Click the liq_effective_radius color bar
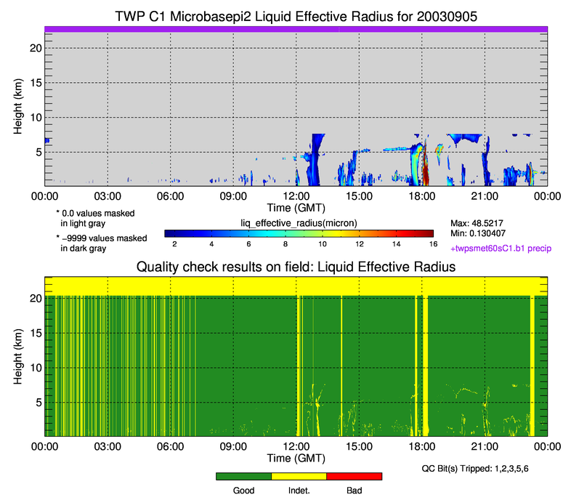The width and height of the screenshot is (571, 500). point(299,233)
